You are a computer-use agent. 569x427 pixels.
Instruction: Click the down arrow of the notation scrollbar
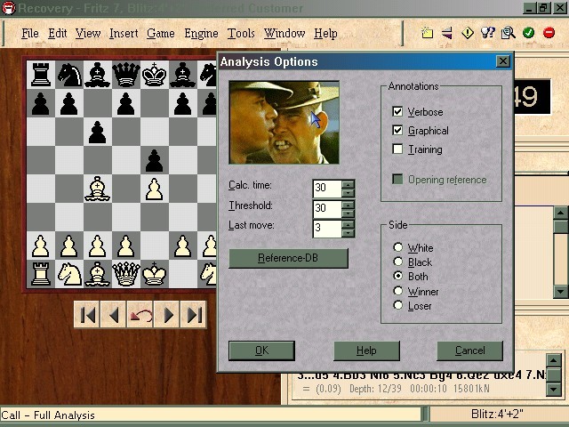[561, 292]
